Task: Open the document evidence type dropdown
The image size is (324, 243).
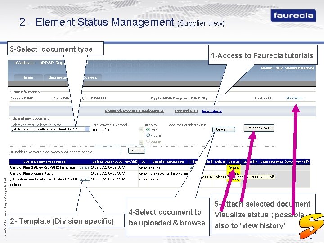Action: pyautogui.click(x=50, y=129)
